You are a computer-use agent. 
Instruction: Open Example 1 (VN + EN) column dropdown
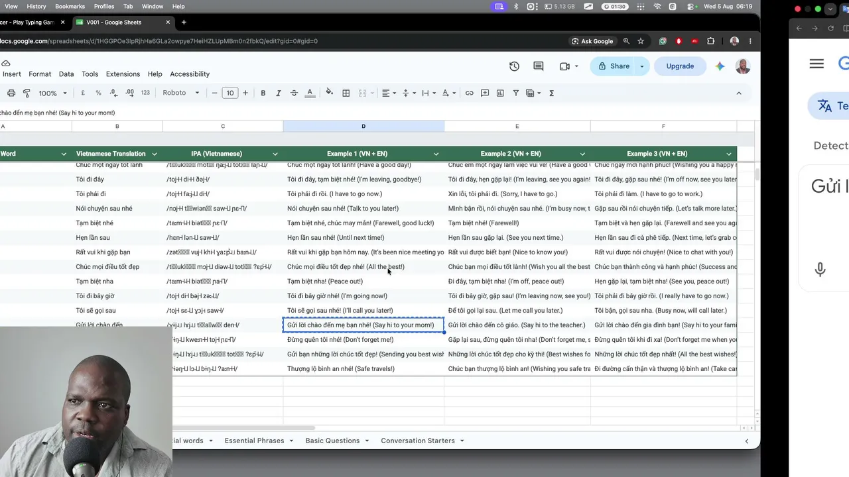coord(436,154)
